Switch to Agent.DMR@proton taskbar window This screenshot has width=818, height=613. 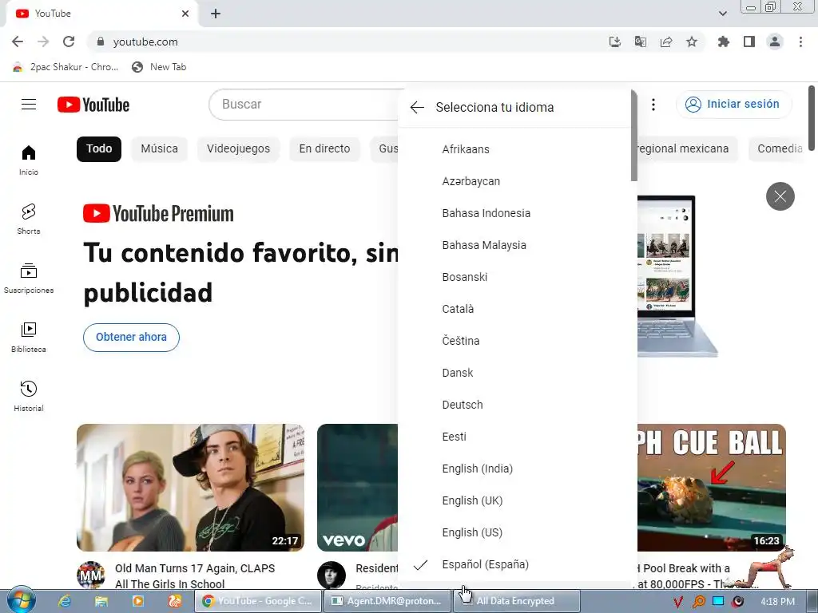point(387,601)
